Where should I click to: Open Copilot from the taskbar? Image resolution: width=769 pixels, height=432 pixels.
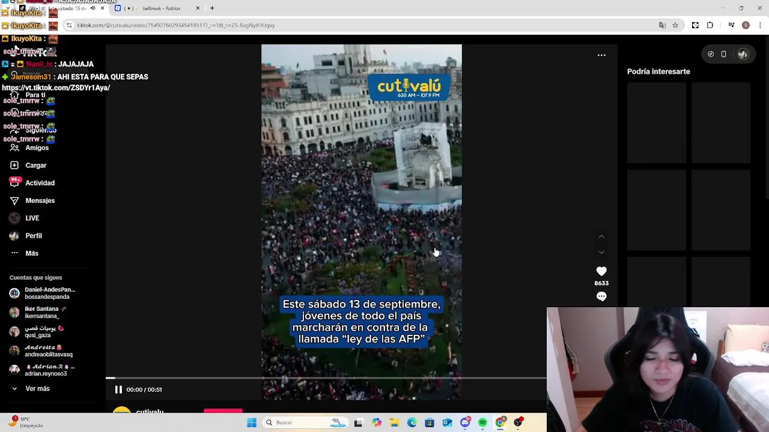(377, 422)
